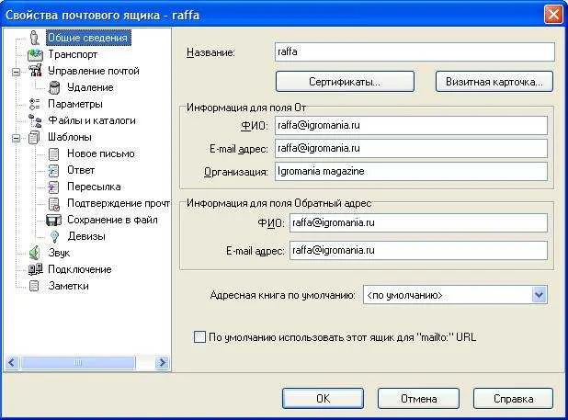This screenshot has height=420, width=568.
Task: Click the ФИО field in Обратный адрес group
Action: coord(418,222)
